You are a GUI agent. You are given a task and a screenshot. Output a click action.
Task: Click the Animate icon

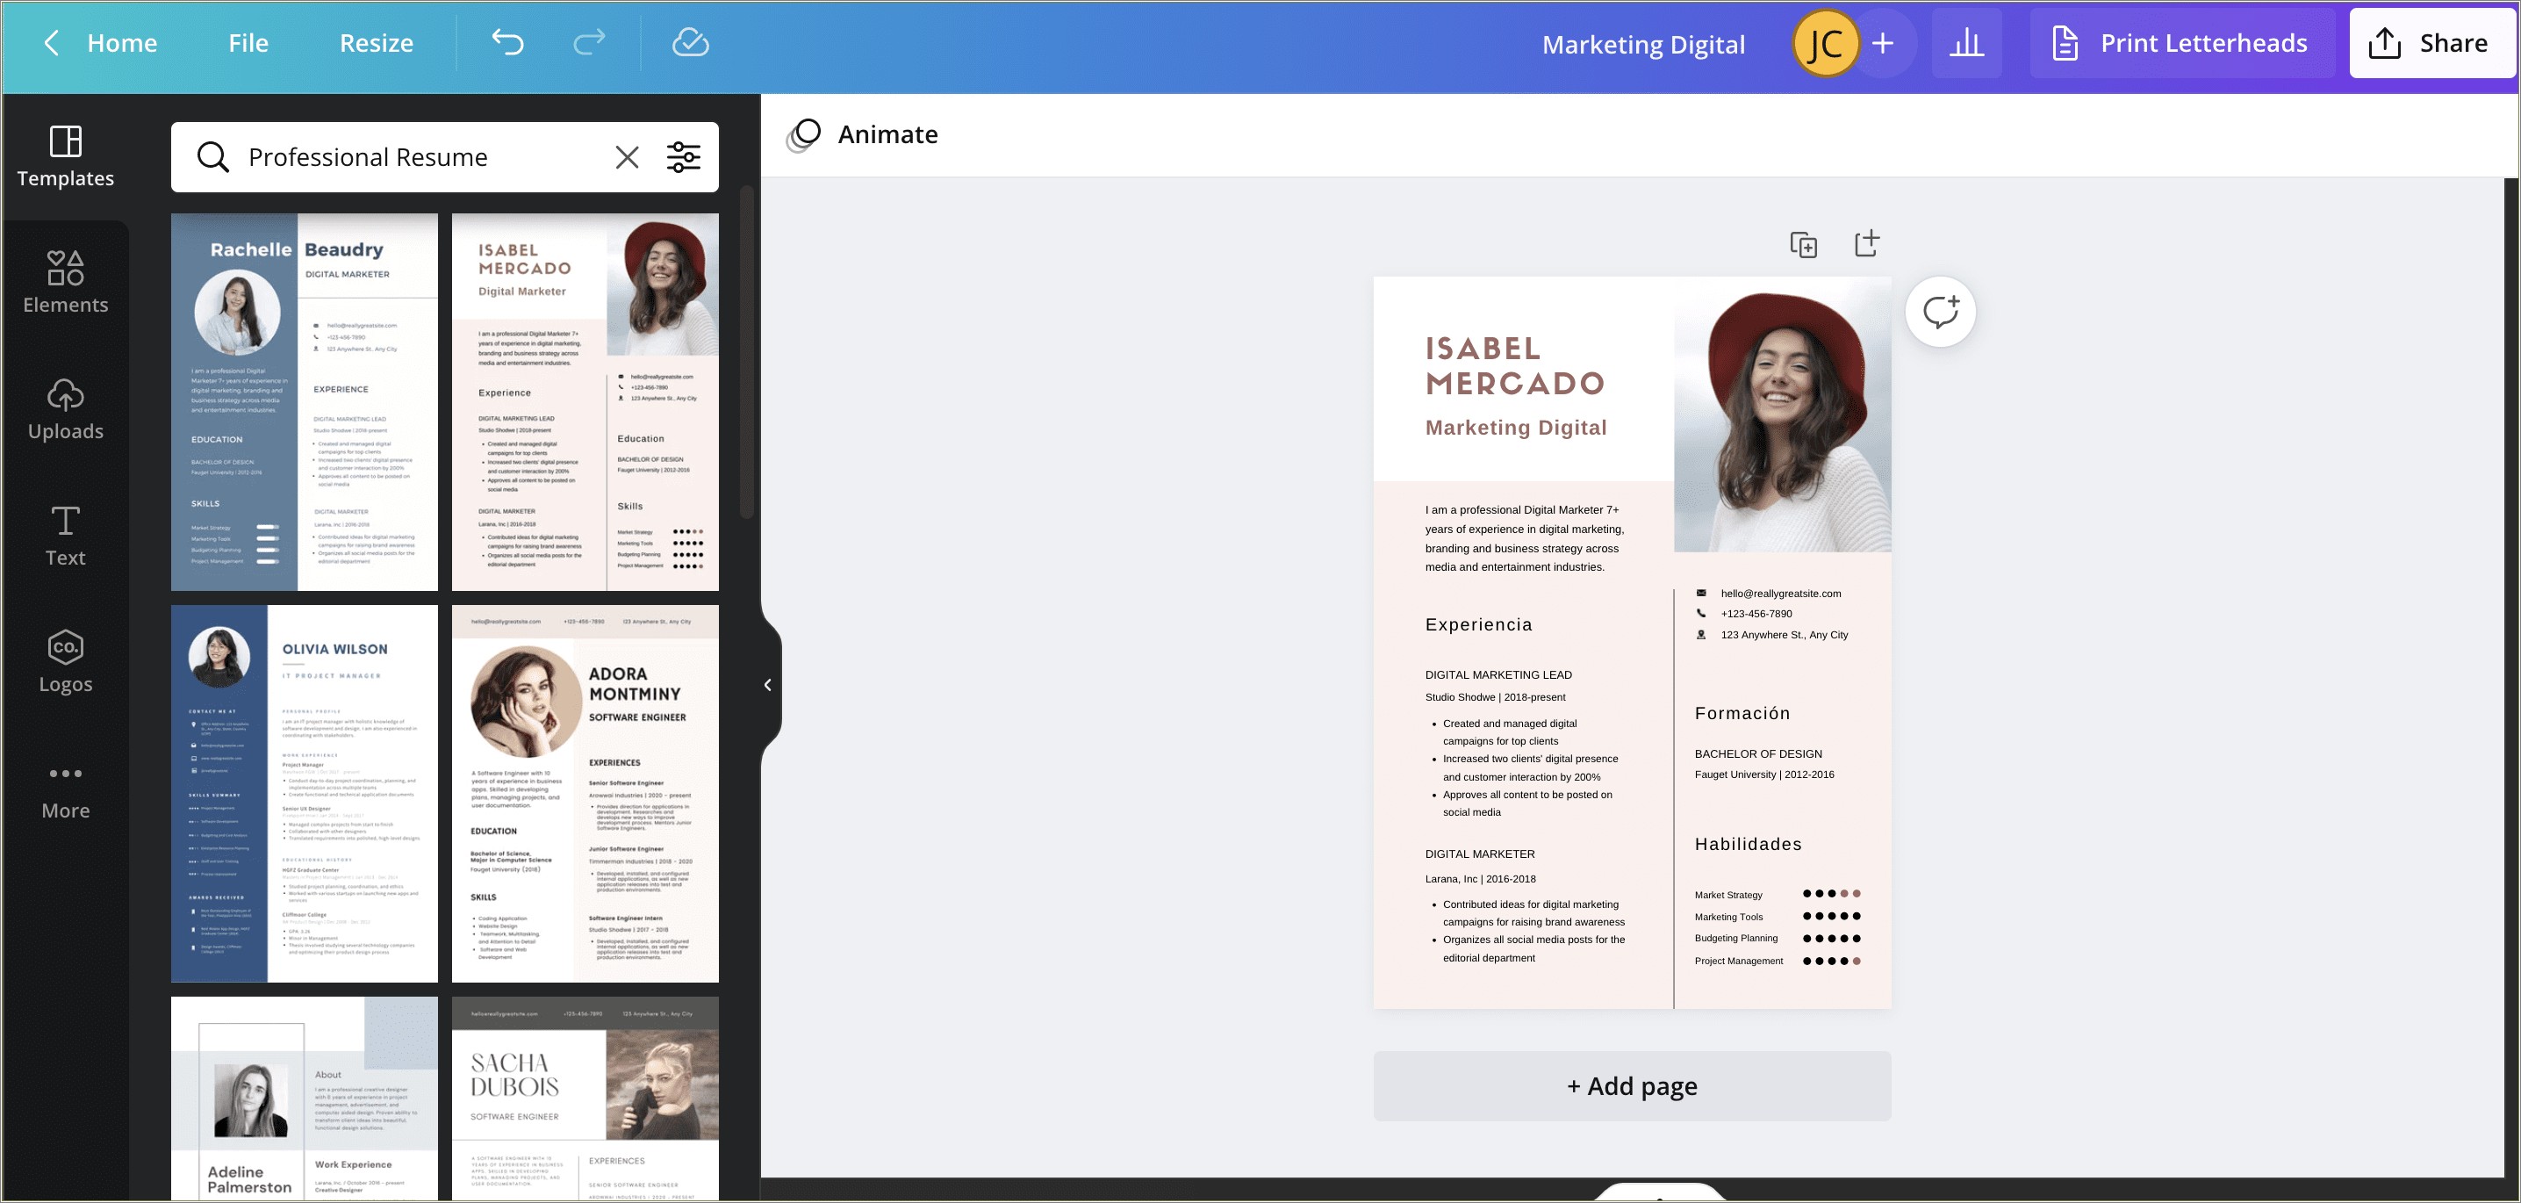pyautogui.click(x=804, y=133)
